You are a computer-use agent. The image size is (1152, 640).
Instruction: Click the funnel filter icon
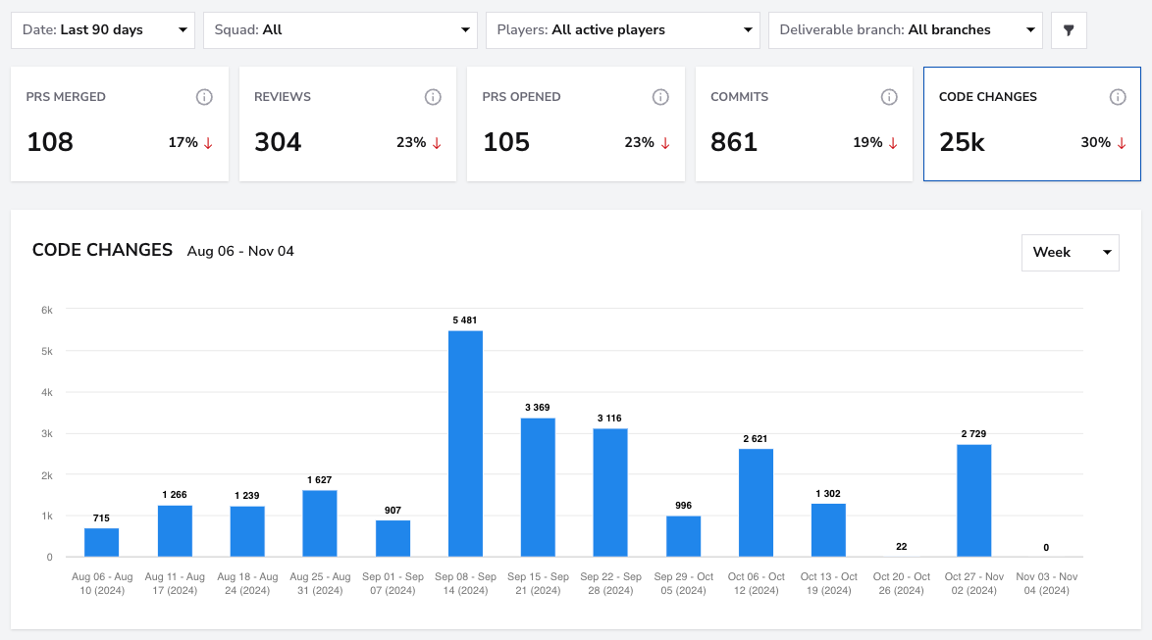(x=1069, y=30)
